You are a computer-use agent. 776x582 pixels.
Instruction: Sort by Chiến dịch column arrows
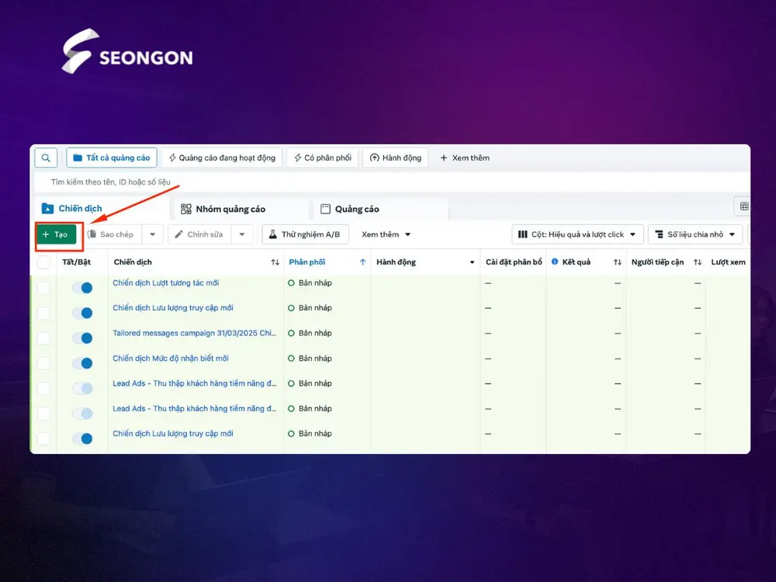pyautogui.click(x=275, y=262)
